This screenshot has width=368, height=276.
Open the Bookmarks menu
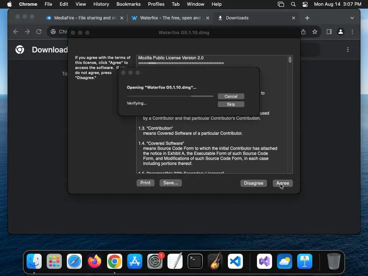click(x=128, y=4)
